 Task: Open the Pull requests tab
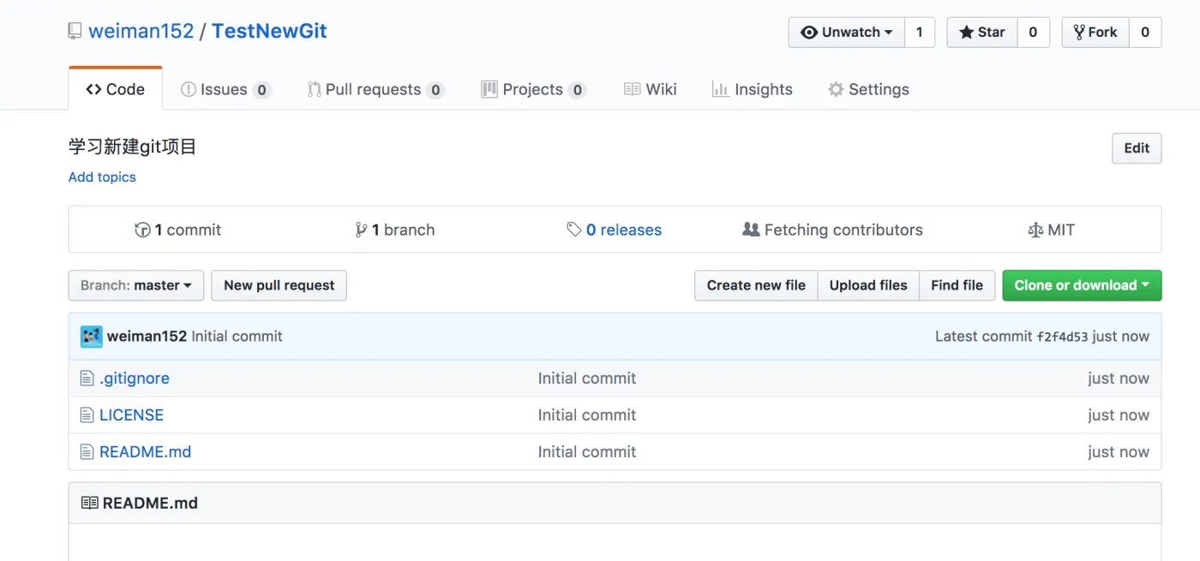pos(375,89)
